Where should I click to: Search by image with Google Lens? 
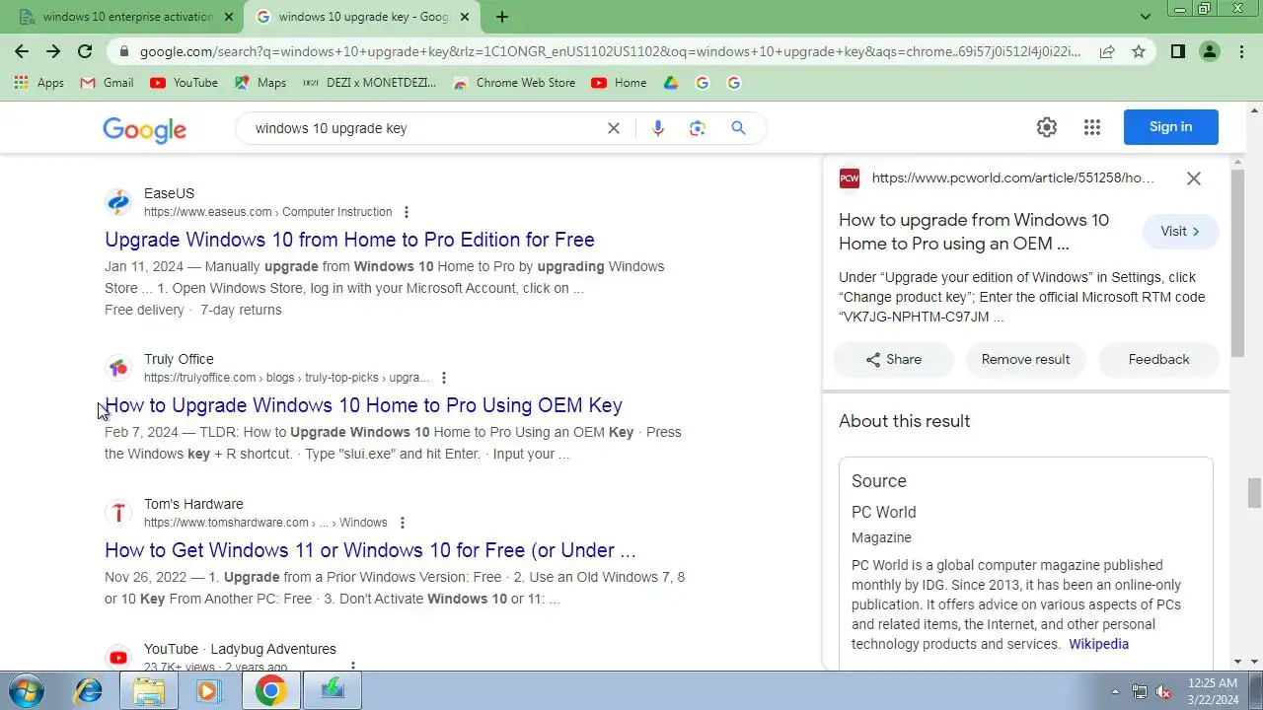pos(698,128)
